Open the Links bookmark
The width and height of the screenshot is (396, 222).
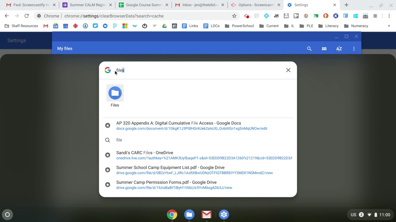click(190, 26)
